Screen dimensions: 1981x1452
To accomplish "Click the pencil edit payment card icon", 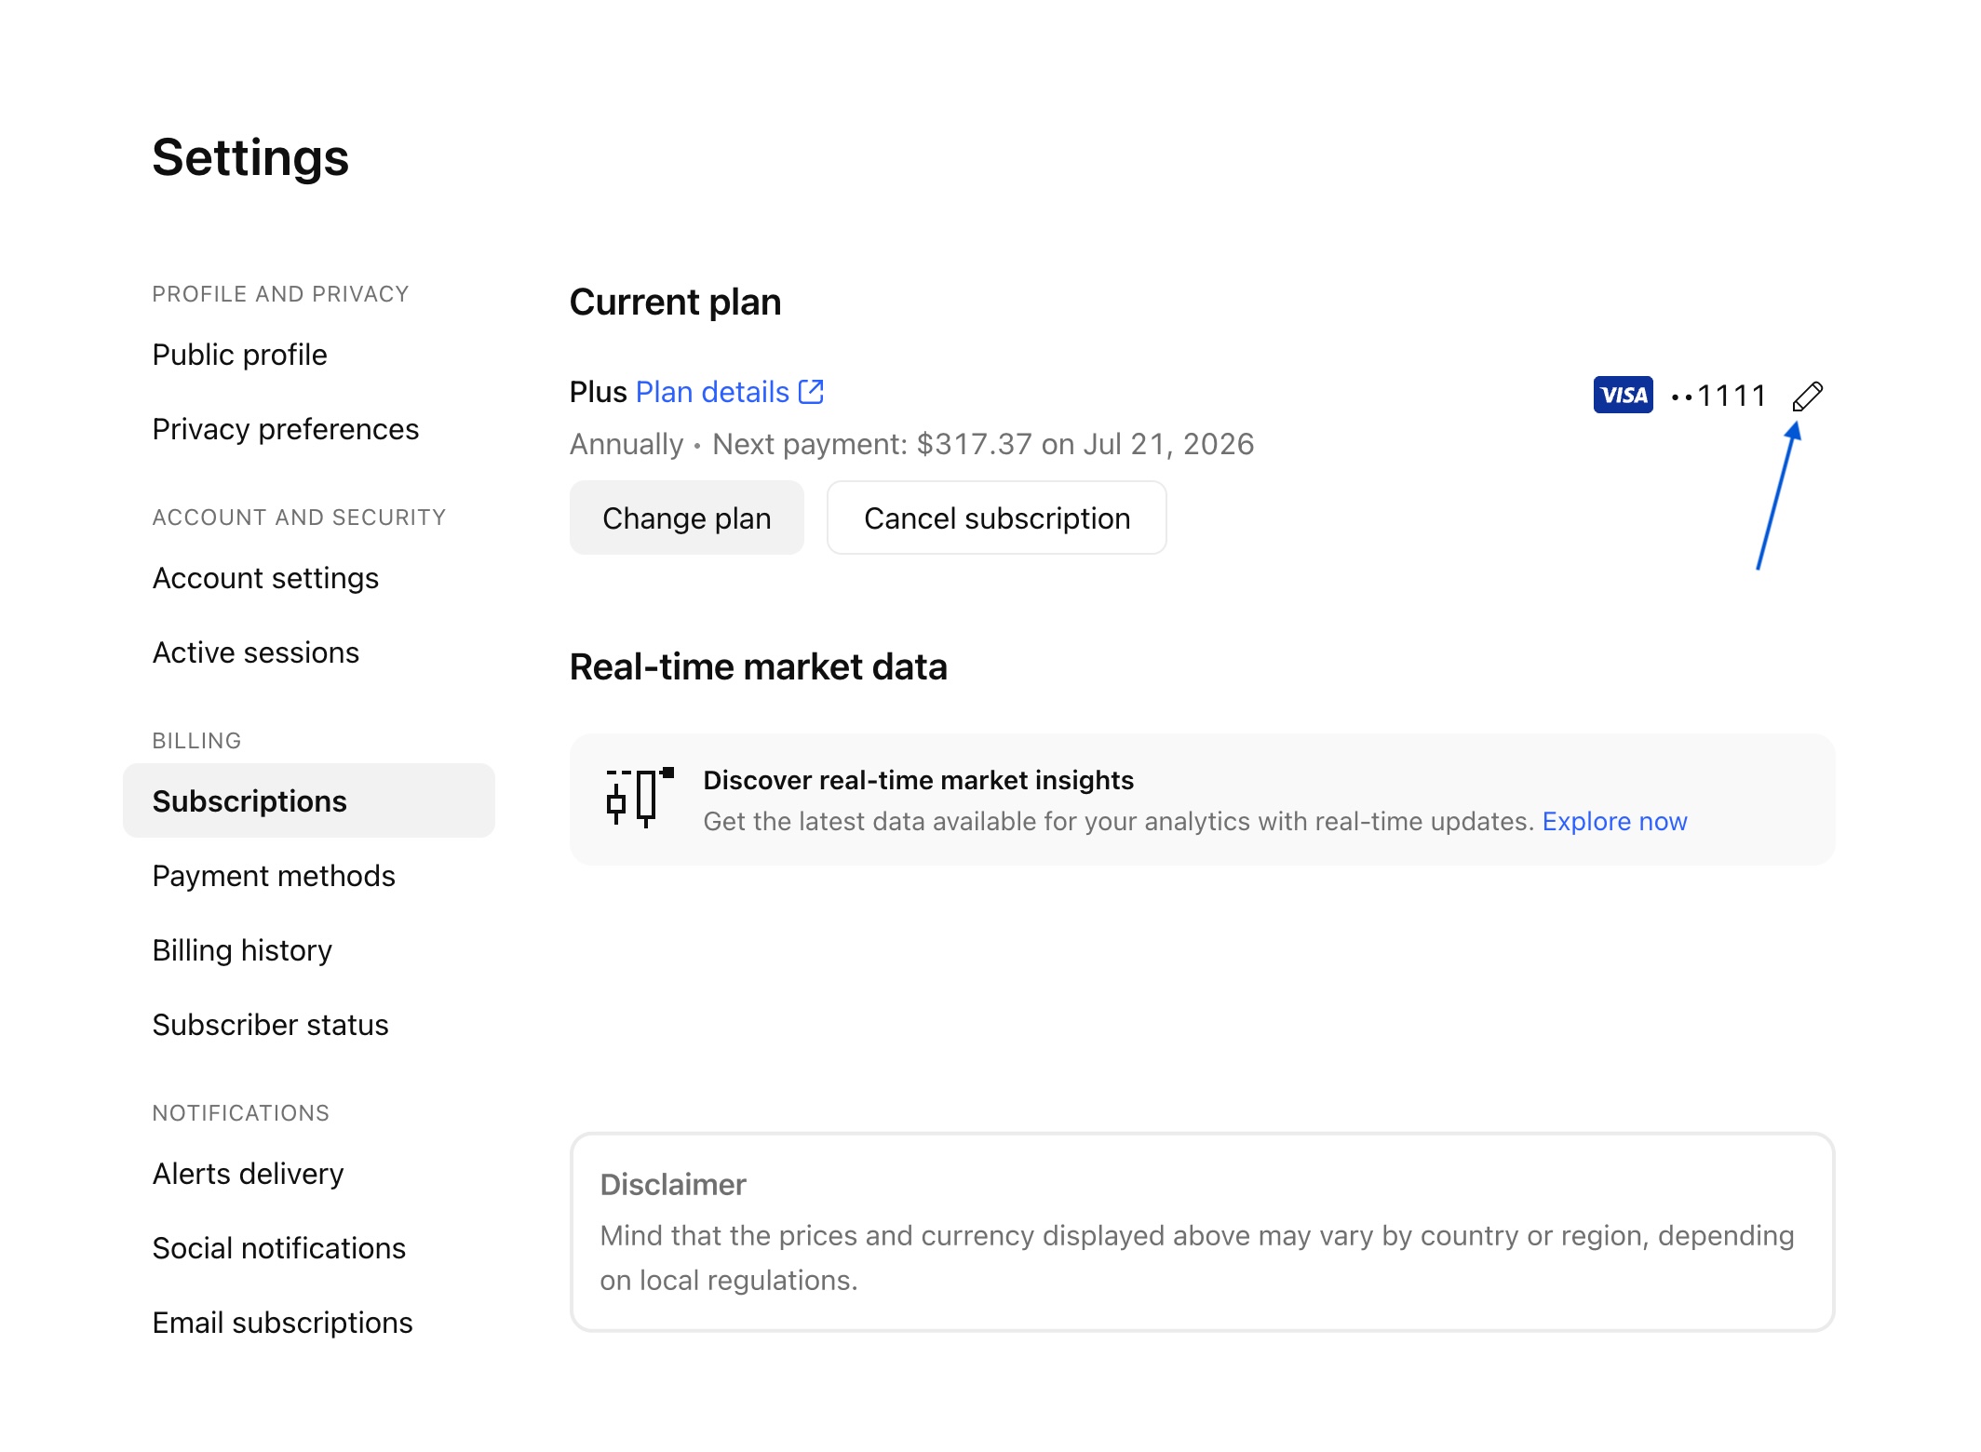I will click(1807, 397).
